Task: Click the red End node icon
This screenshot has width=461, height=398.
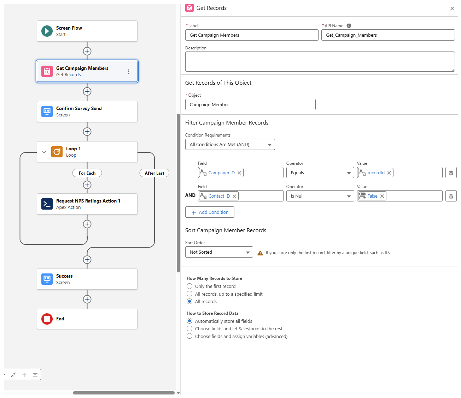Action: (x=47, y=319)
